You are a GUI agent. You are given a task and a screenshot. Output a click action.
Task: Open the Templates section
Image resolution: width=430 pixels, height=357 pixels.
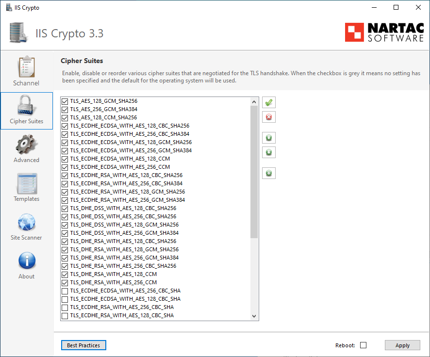tap(27, 187)
